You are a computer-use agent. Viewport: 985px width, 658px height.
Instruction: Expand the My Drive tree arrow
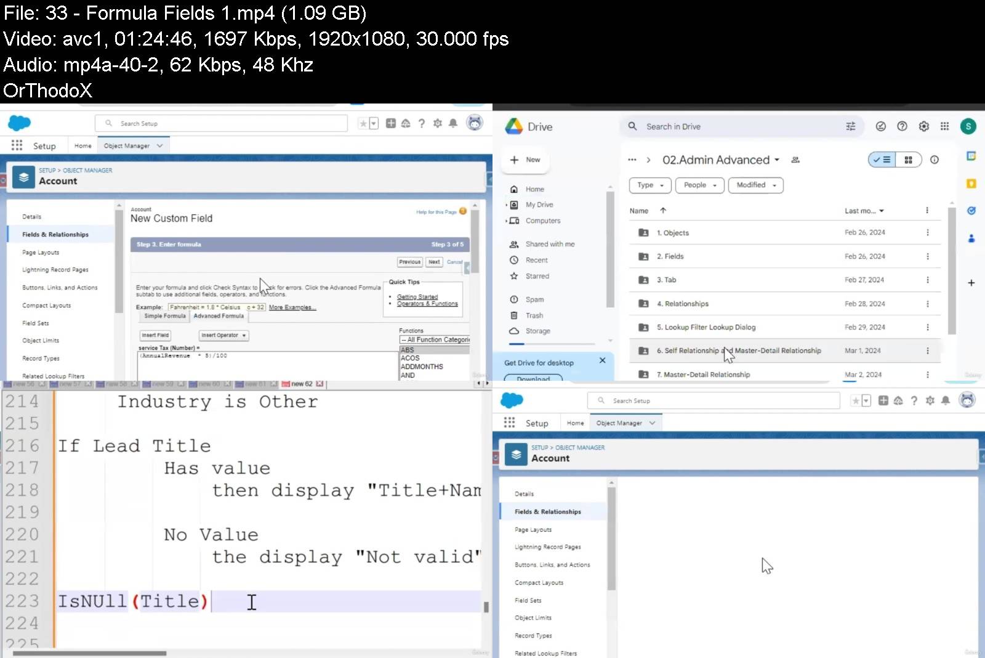click(x=507, y=205)
